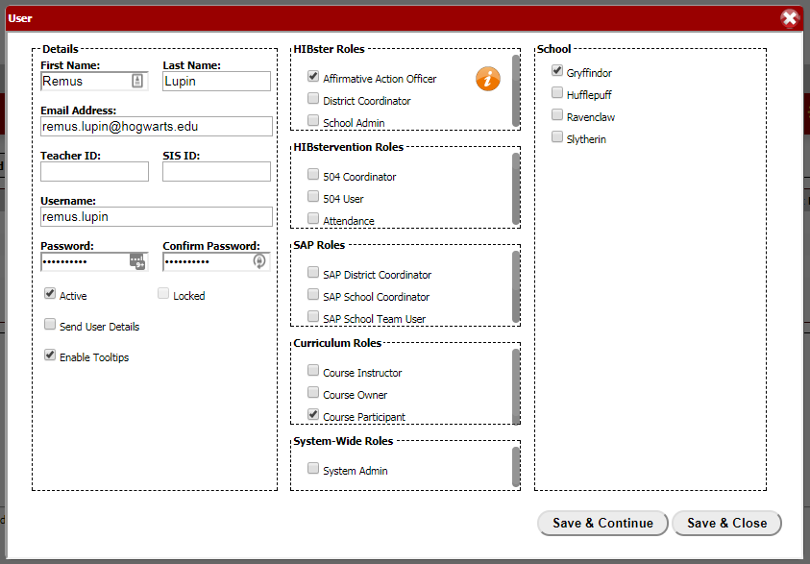Click the HIBstervention Roles scrollbar
Screen dimensions: 810x564
516,188
